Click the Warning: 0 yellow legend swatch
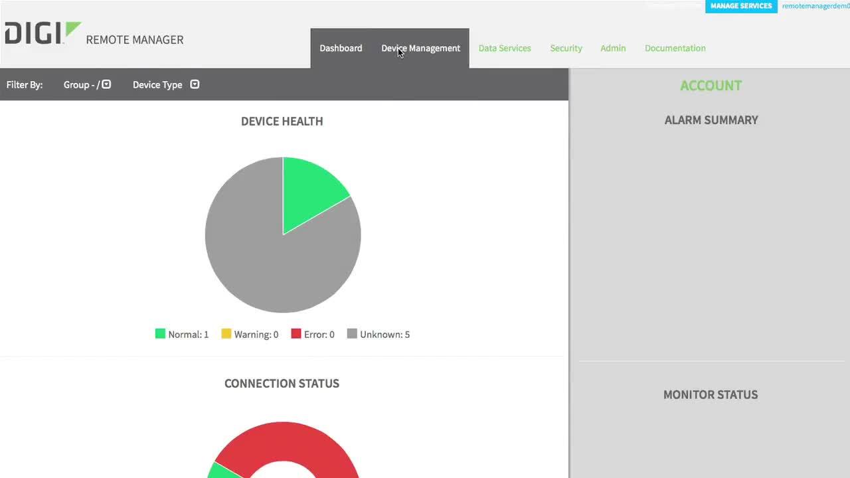The width and height of the screenshot is (850, 478). [x=226, y=334]
